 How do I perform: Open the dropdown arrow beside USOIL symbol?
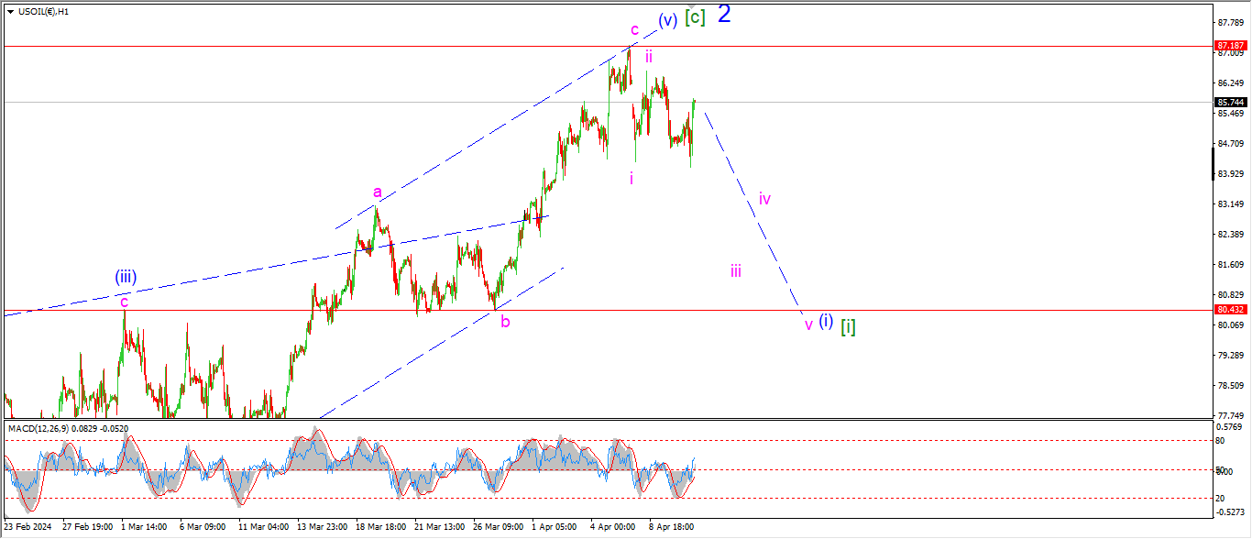[x=10, y=12]
